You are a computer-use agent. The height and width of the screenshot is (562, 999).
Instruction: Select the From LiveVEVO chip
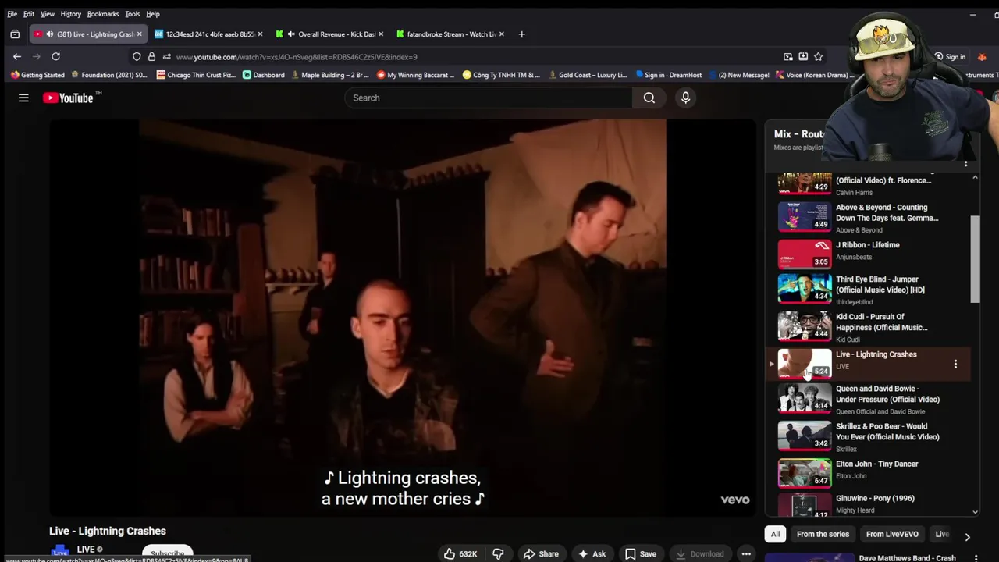pos(892,534)
